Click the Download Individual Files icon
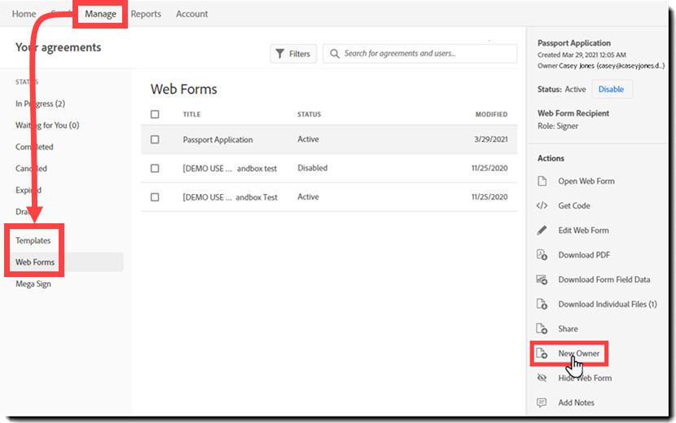 click(x=542, y=304)
